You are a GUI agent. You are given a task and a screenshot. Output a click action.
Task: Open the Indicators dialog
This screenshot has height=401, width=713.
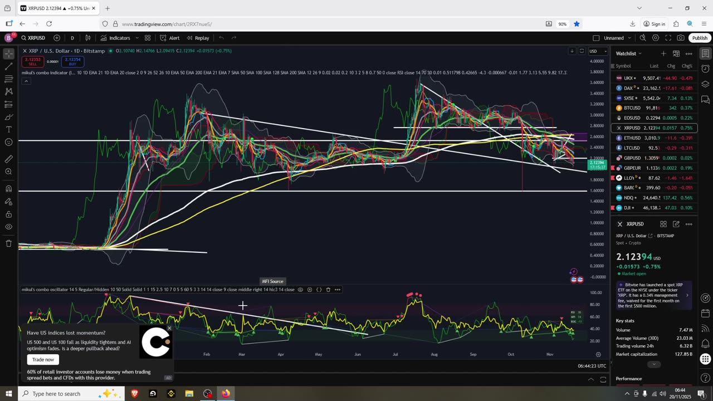[115, 38]
